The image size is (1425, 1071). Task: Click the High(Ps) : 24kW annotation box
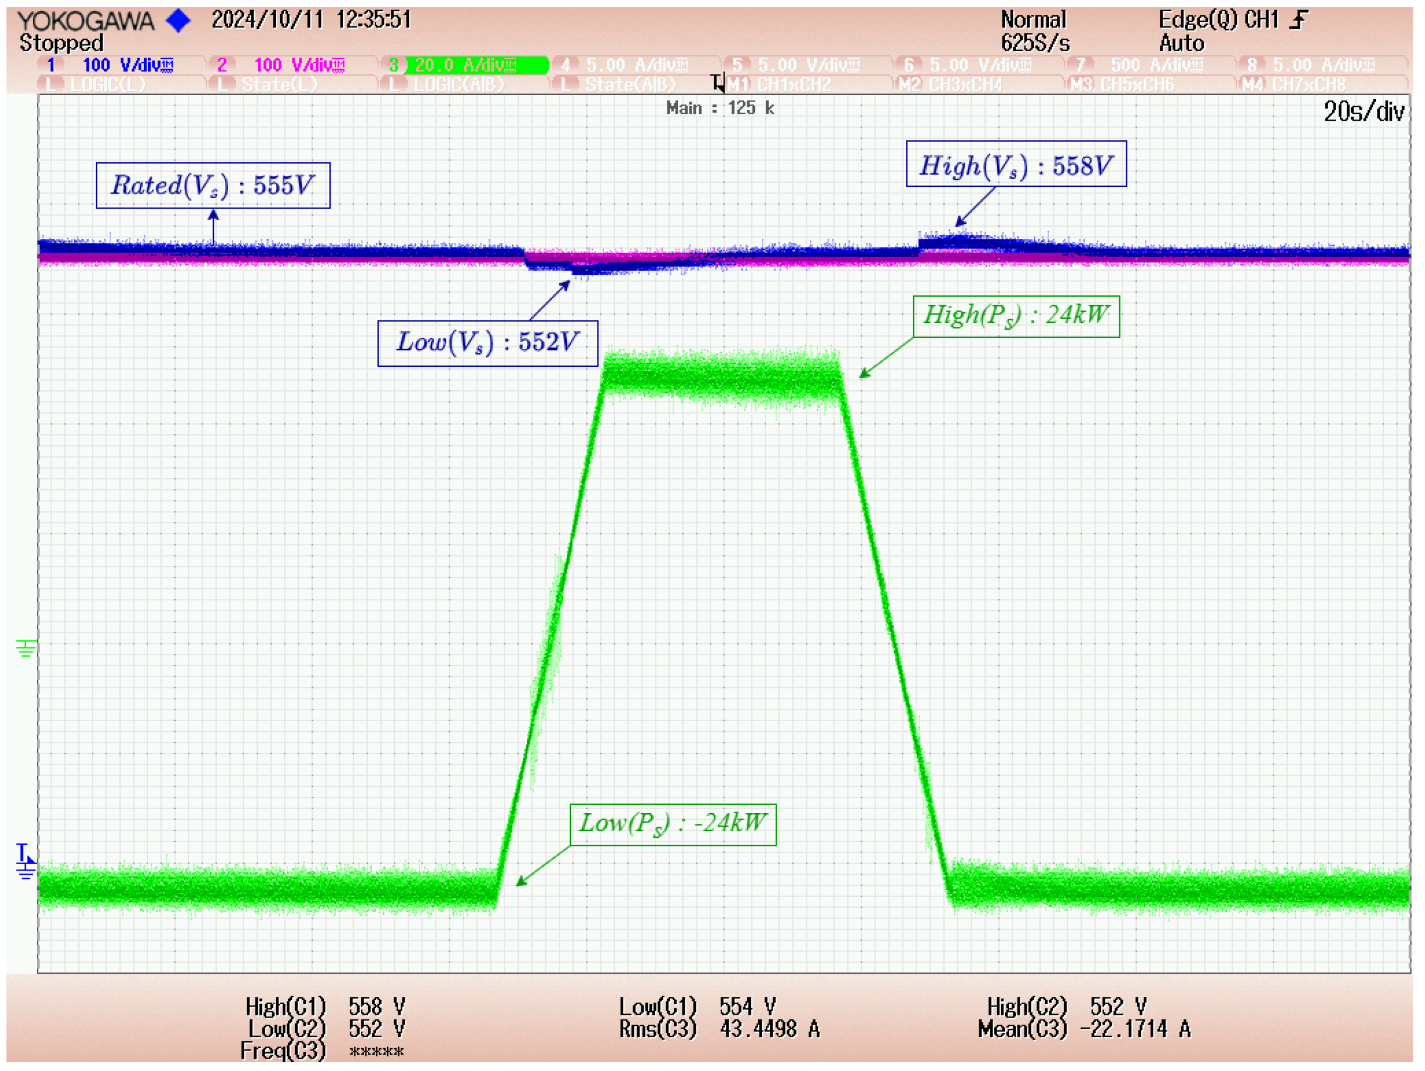pos(1016,316)
